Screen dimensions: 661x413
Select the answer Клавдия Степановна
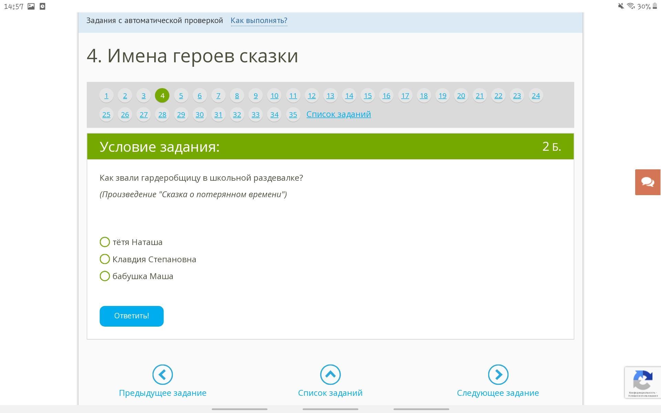(x=105, y=259)
